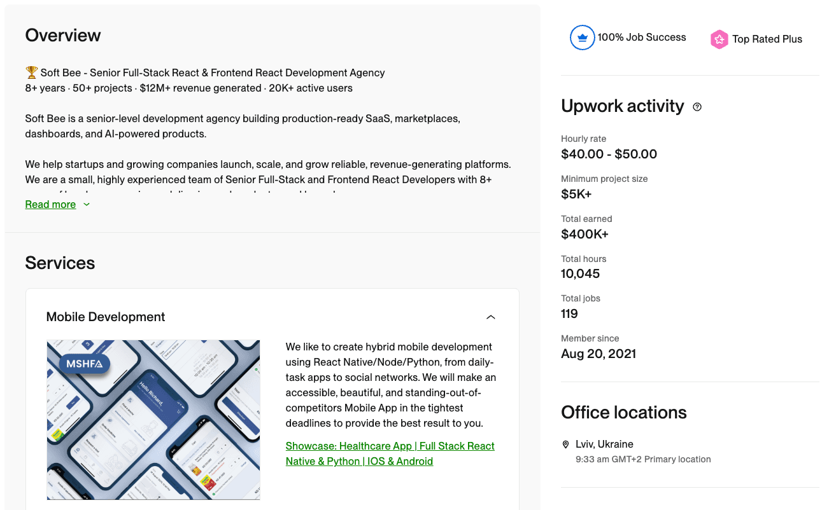The width and height of the screenshot is (822, 510).
Task: Click the Services section heading
Action: 60,263
